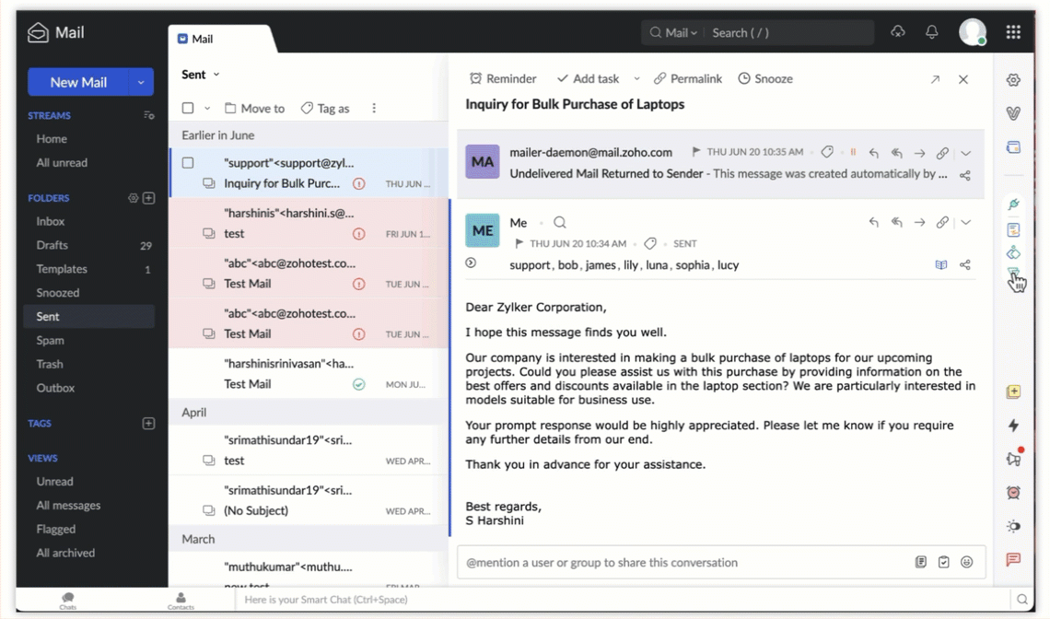This screenshot has width=1050, height=619.
Task: Search icon next to Me sender
Action: click(x=560, y=222)
